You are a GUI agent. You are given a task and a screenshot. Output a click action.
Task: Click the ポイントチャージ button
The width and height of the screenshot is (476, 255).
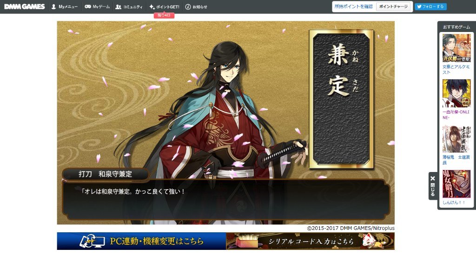tap(393, 6)
